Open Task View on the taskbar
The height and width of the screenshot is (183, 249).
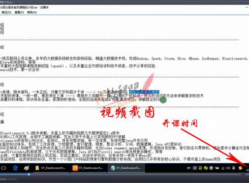point(4,168)
